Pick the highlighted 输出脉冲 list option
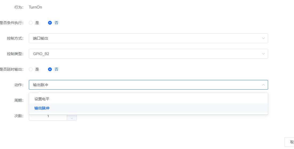The height and width of the screenshot is (149, 294). click(42, 108)
